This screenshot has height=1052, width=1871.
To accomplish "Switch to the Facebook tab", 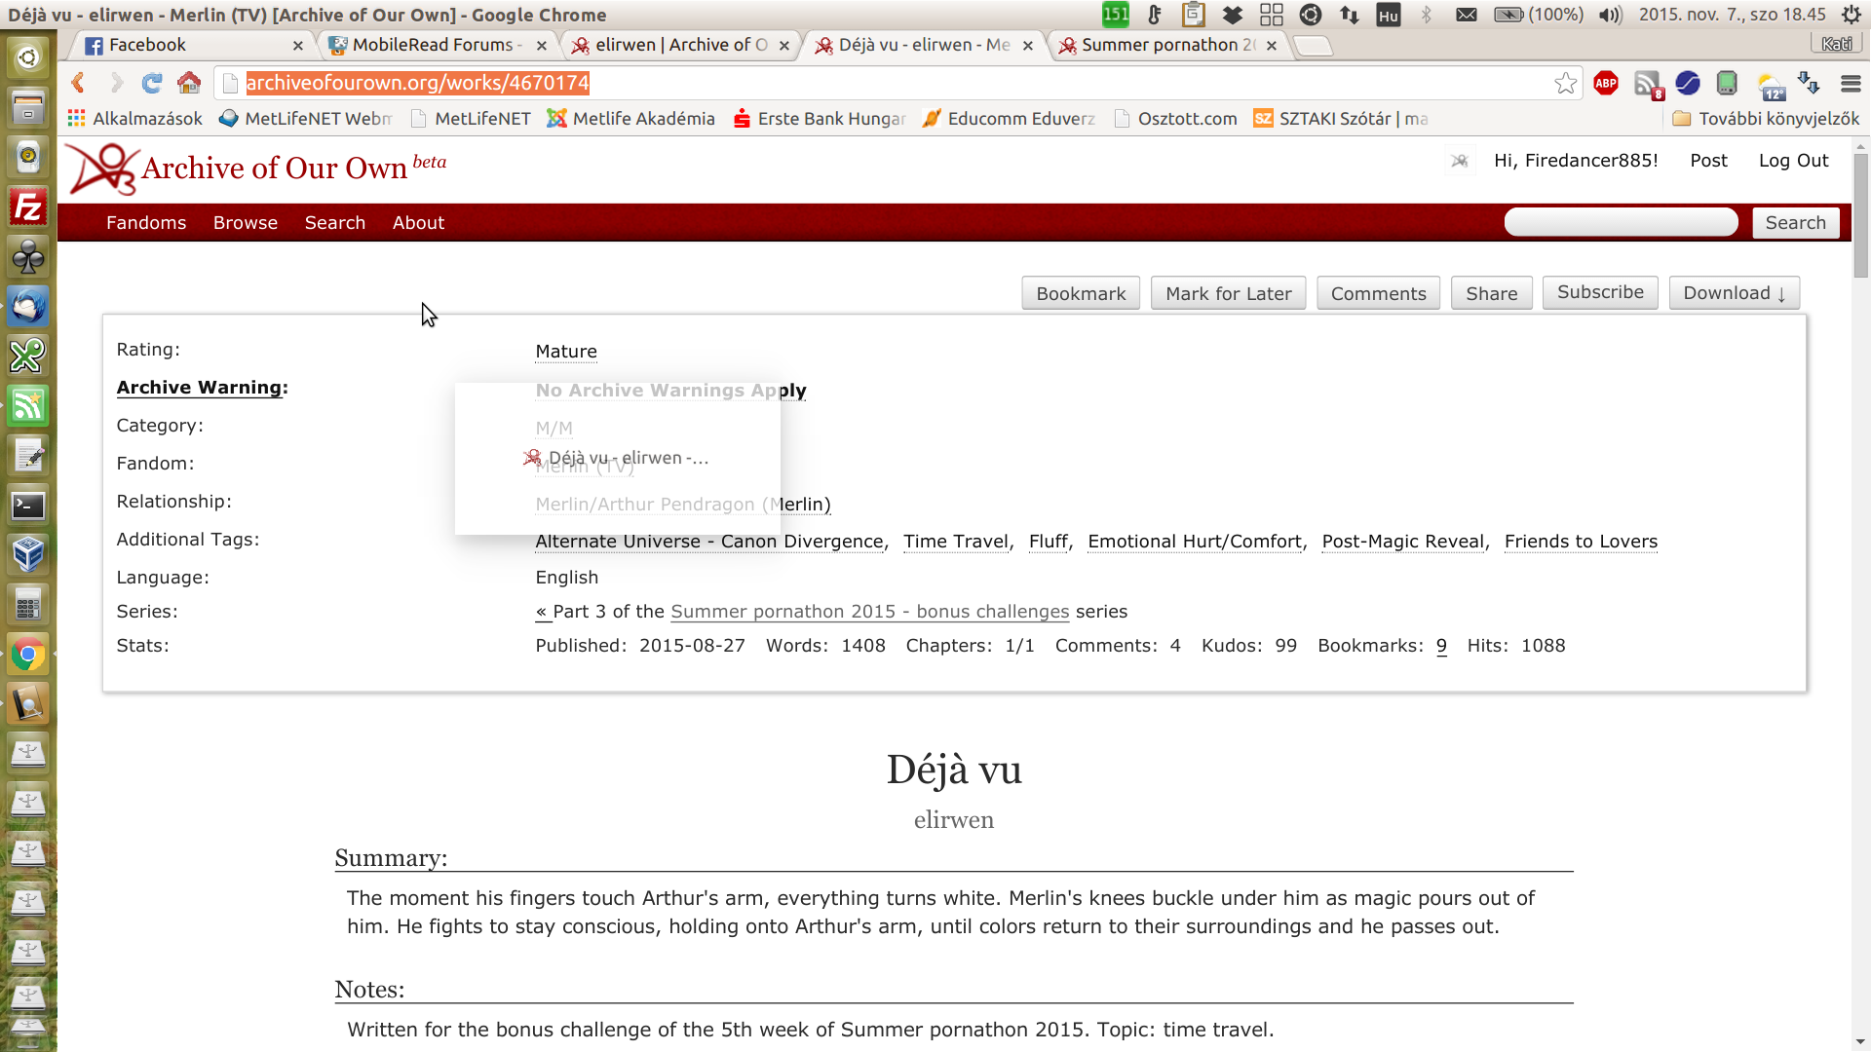I will pyautogui.click(x=146, y=45).
